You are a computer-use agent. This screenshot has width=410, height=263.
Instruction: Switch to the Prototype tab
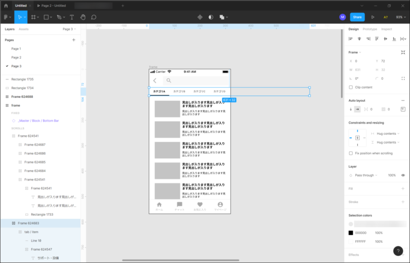(x=369, y=29)
